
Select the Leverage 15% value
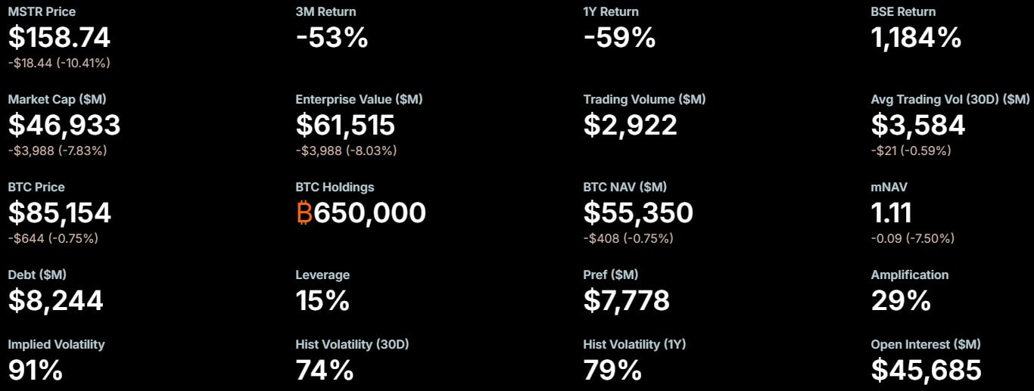(322, 301)
